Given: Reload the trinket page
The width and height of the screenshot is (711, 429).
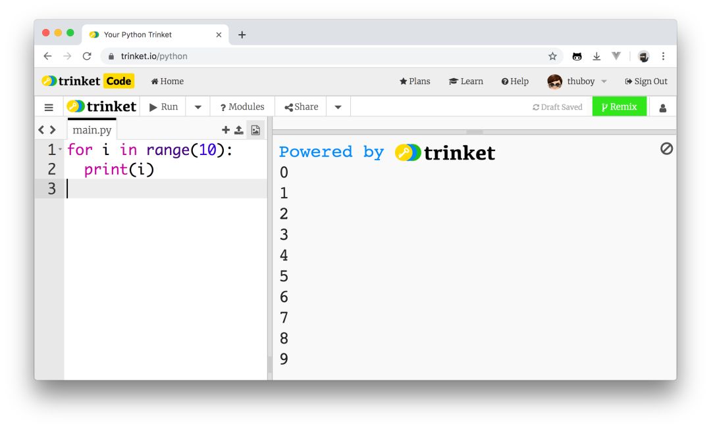Looking at the screenshot, I should click(87, 56).
